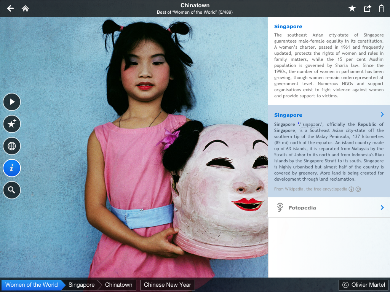Open the share icon in top bar

(368, 8)
